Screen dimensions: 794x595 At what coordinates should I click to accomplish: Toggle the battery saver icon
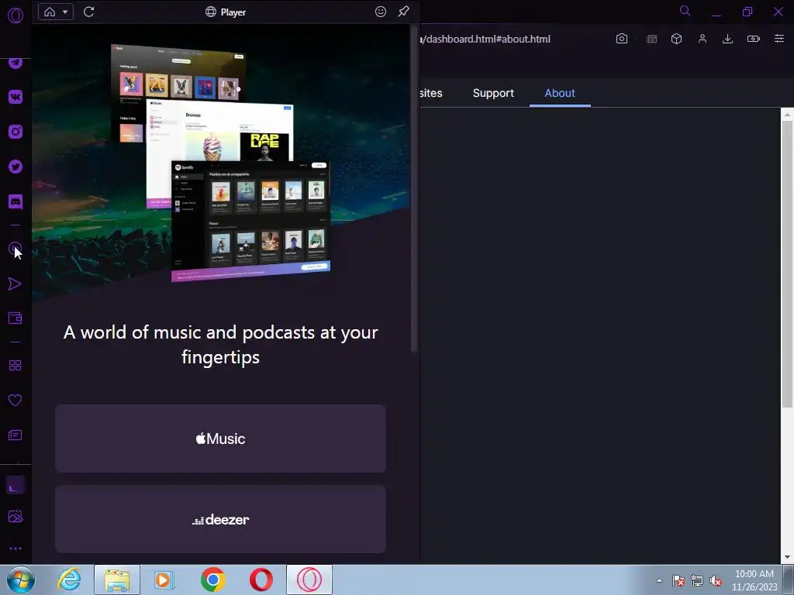tap(754, 39)
